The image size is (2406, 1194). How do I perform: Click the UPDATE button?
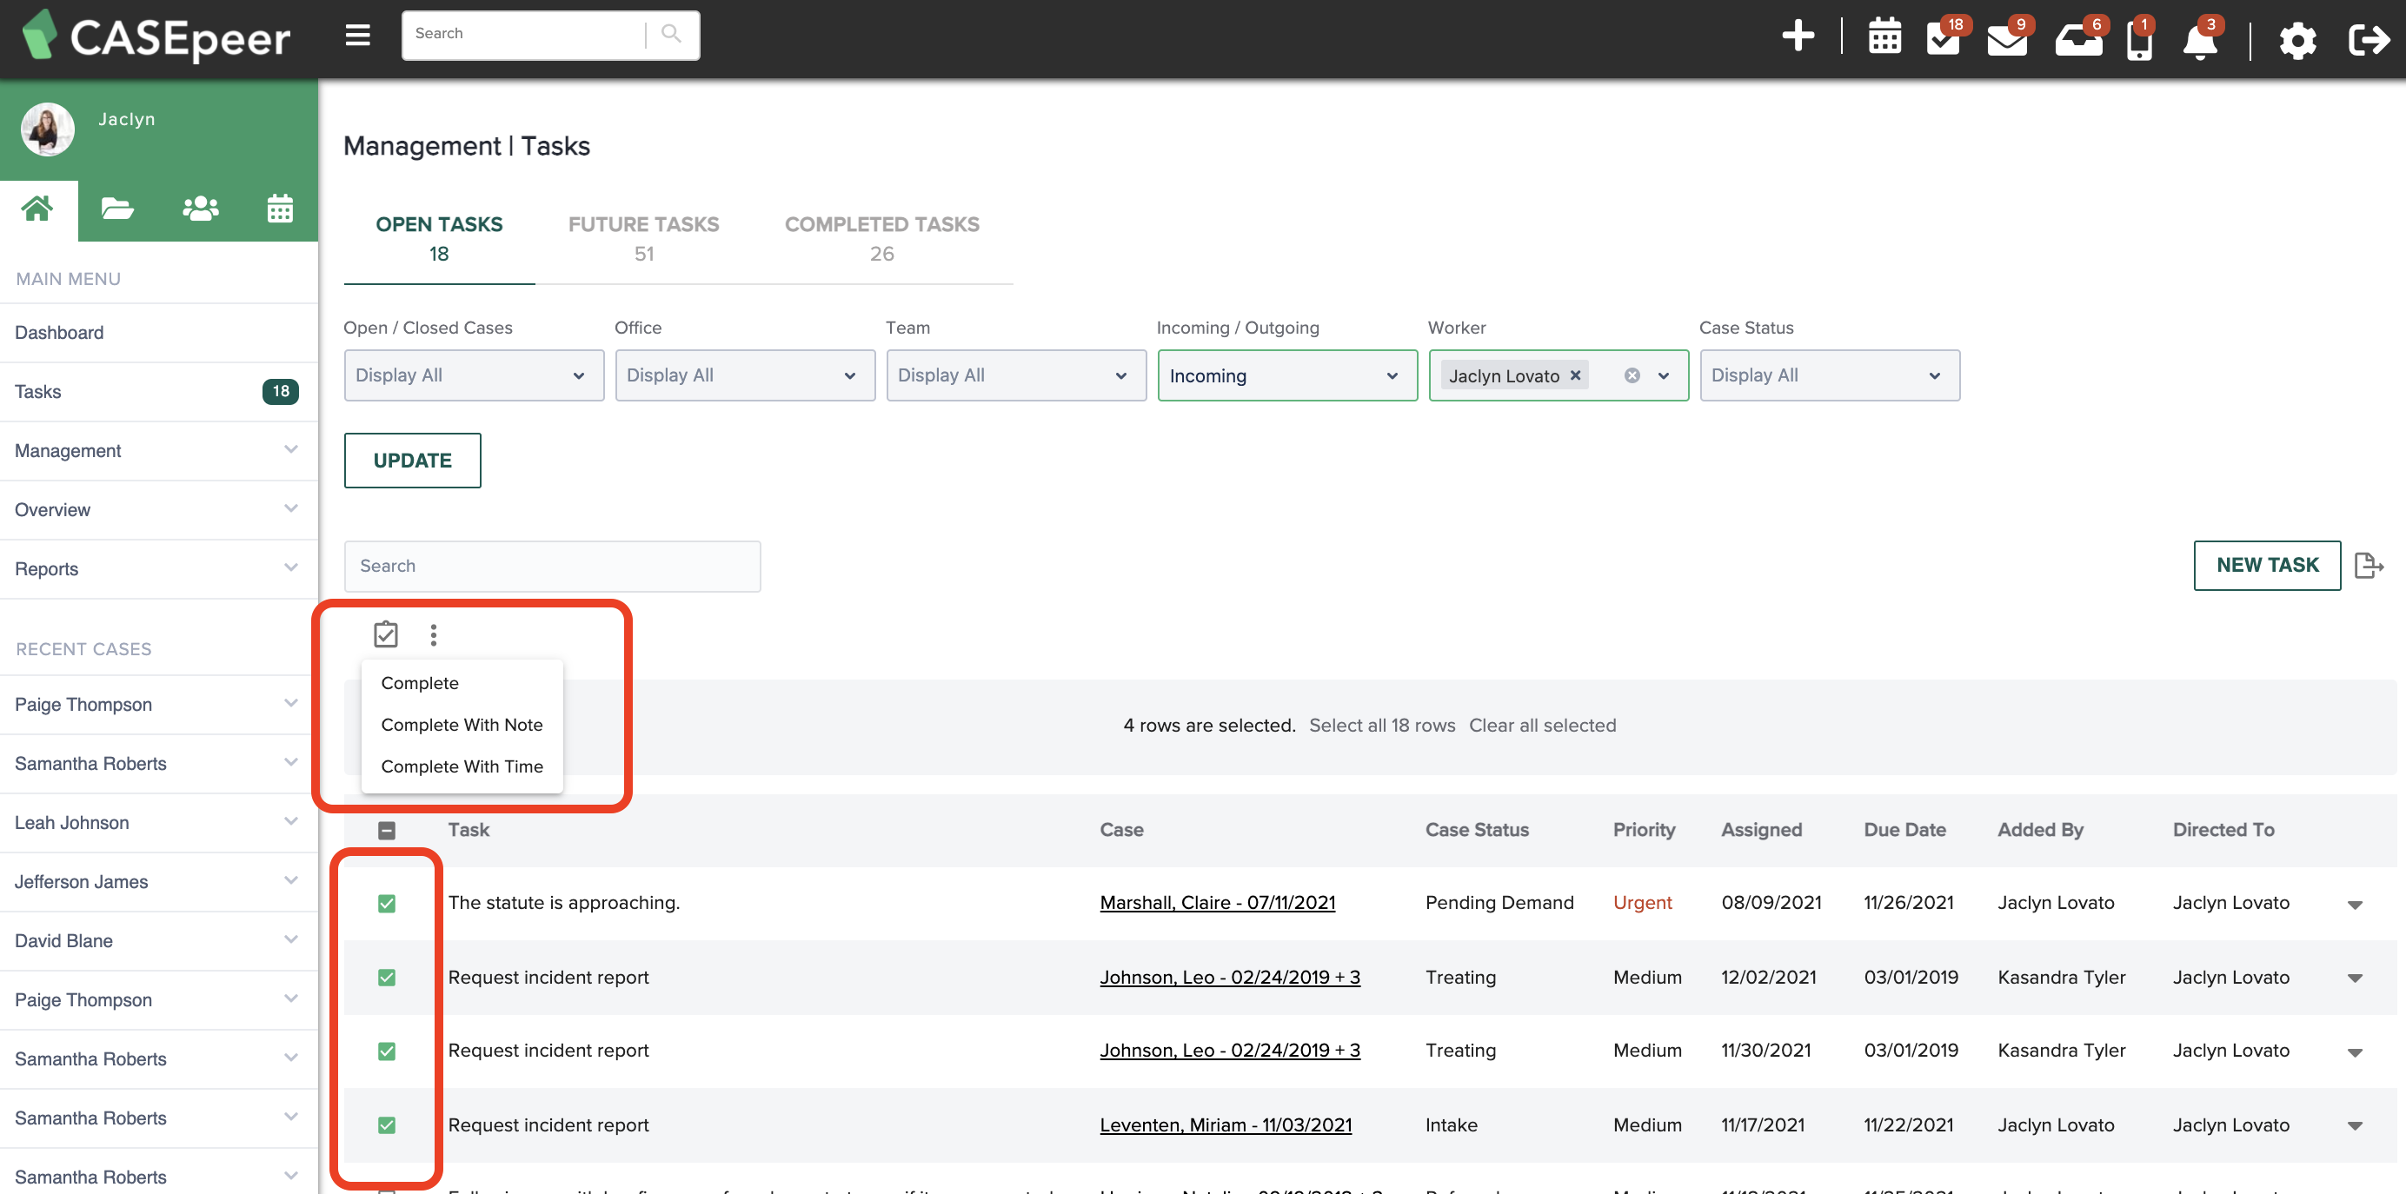tap(412, 461)
